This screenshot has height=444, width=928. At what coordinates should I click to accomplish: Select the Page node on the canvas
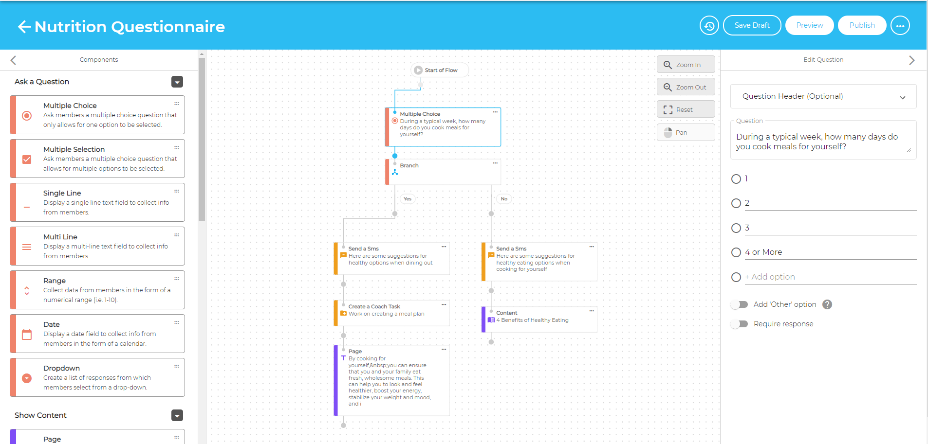pos(391,380)
